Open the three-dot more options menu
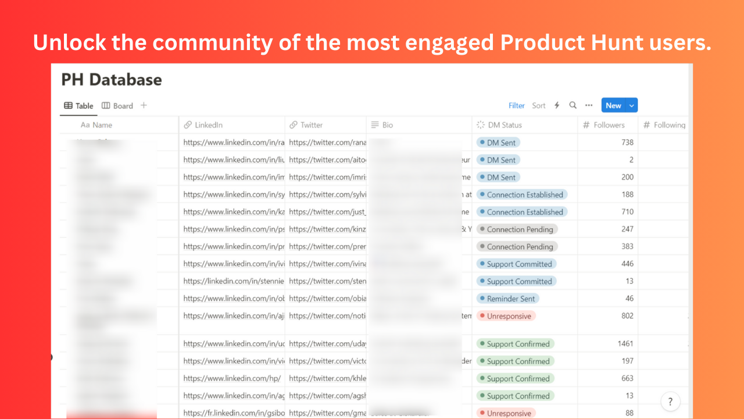 point(589,105)
